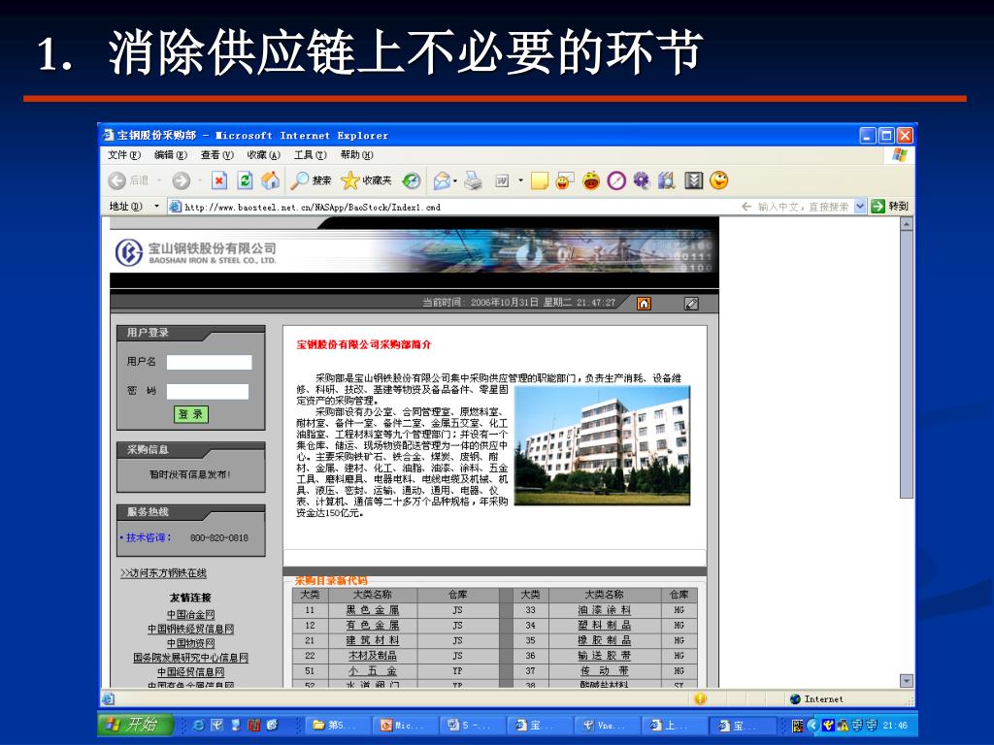
Task: Click the Home icon in IE toolbar
Action: [271, 180]
